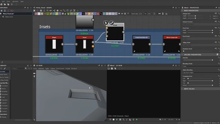Add a red Uniform Color node from the toolbar
The width and height of the screenshot is (220, 124).
click(x=98, y=14)
